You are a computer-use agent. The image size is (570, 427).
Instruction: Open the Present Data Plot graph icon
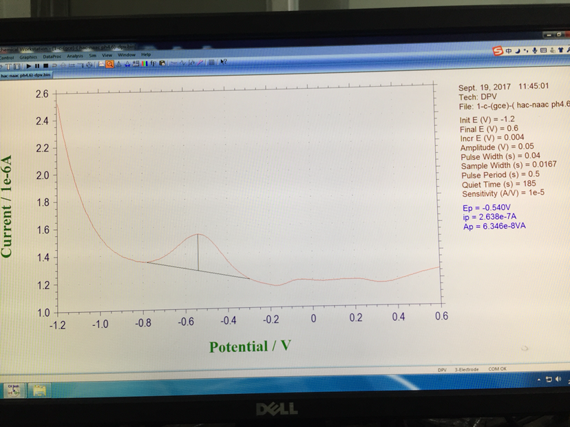tap(102, 64)
